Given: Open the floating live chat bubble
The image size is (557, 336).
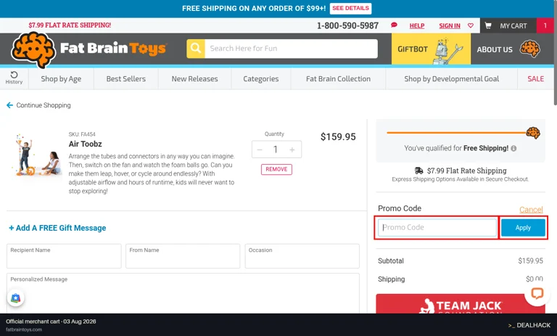Looking at the screenshot, I should point(537,293).
